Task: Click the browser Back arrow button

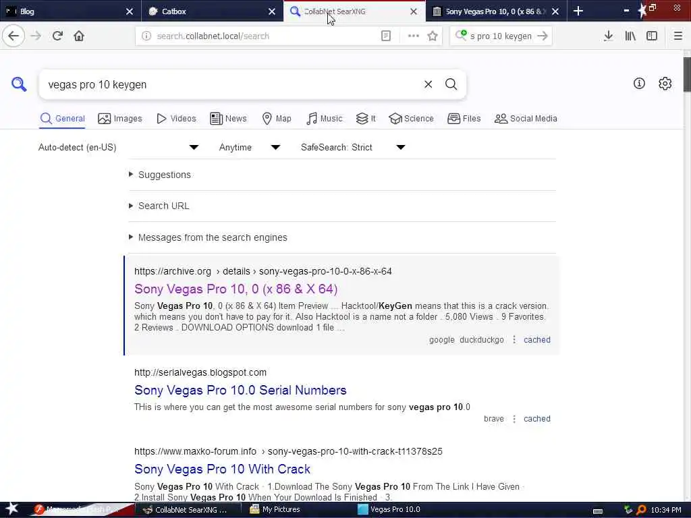Action: click(x=13, y=36)
